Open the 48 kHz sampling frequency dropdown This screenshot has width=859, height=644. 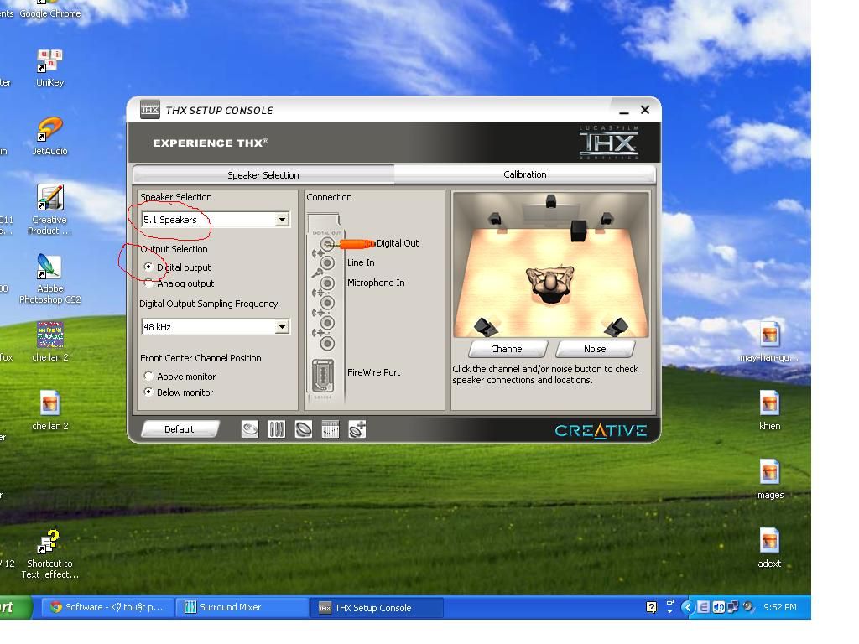pyautogui.click(x=282, y=327)
